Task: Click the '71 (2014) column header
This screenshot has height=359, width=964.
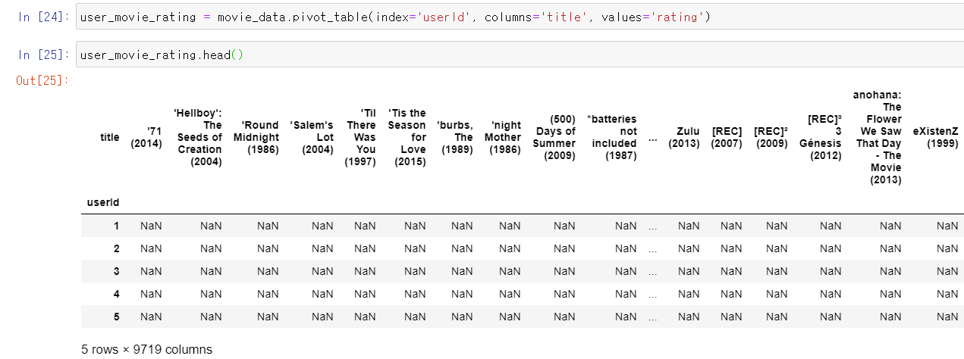Action: (x=146, y=137)
